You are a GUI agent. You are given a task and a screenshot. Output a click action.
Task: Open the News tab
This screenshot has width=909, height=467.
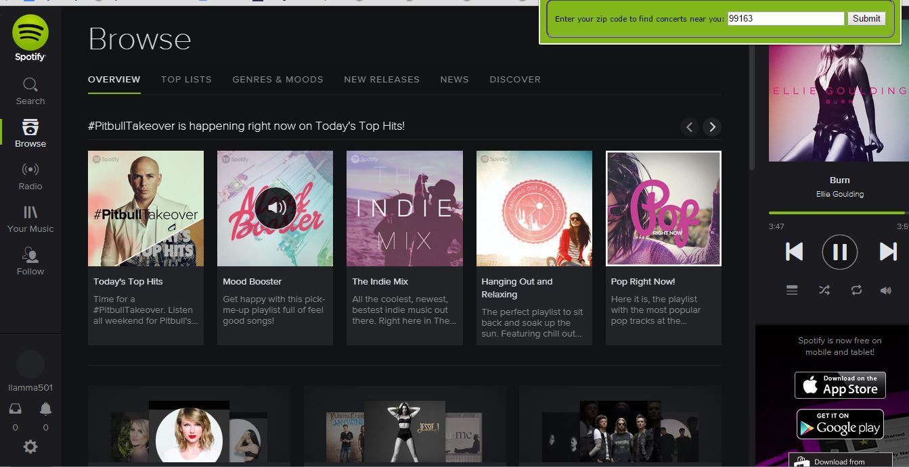(x=454, y=79)
